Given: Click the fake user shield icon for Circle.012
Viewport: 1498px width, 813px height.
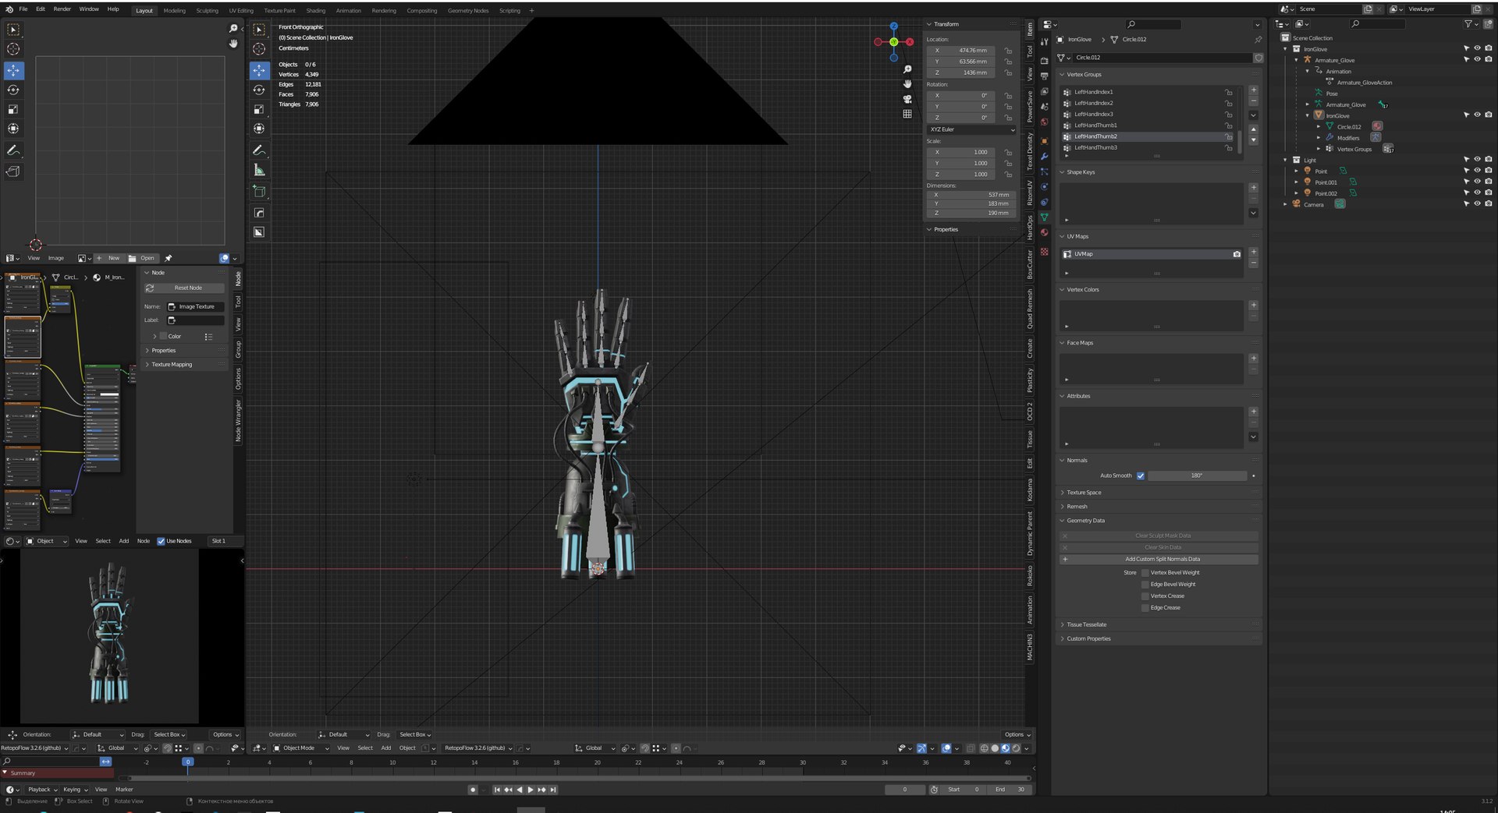Looking at the screenshot, I should click(1258, 58).
